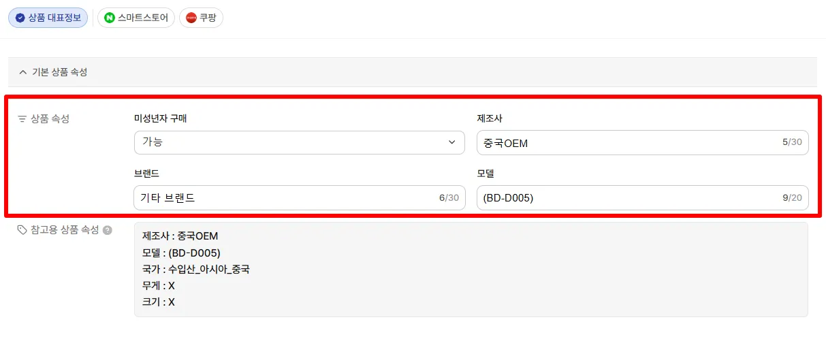
Task: Click the 상품 속성 section label
Action: click(x=50, y=119)
